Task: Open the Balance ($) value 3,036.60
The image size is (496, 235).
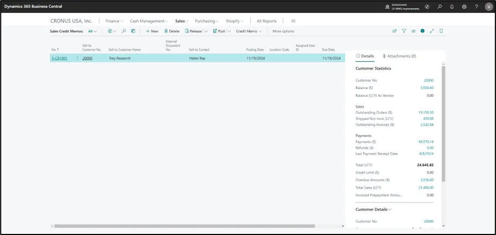Action: coord(427,88)
